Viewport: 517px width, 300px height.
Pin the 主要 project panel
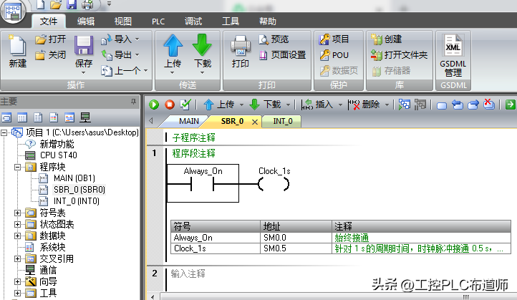pyautogui.click(x=132, y=102)
